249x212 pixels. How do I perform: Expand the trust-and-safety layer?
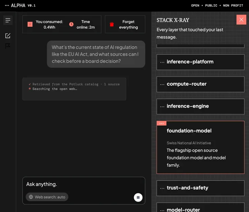[201, 188]
